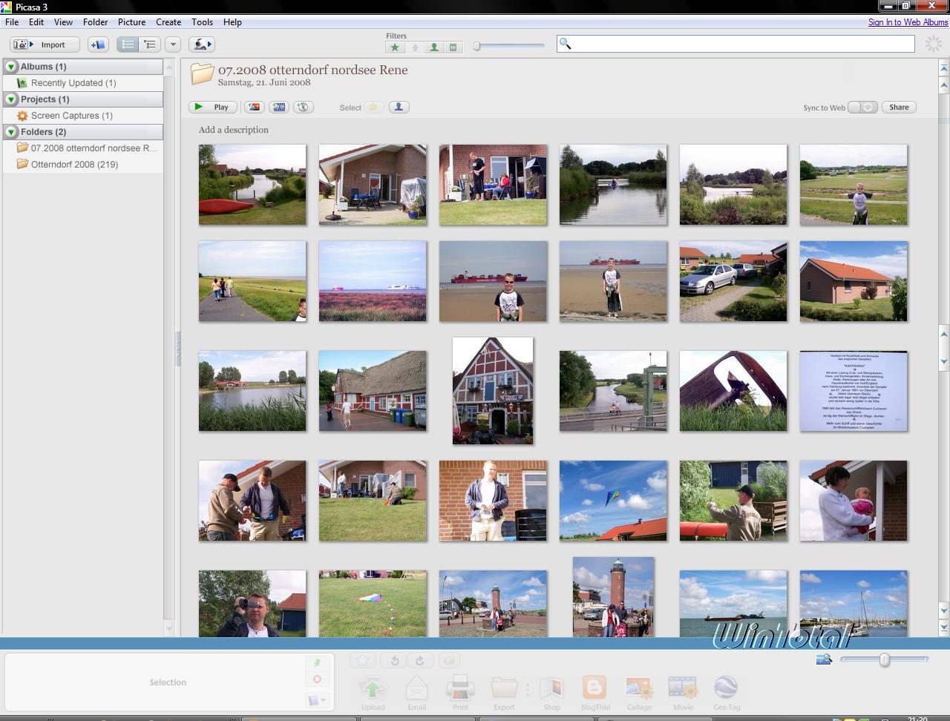Viewport: 950px width, 721px height.
Task: Create a photo collage from the folder header
Action: point(255,107)
